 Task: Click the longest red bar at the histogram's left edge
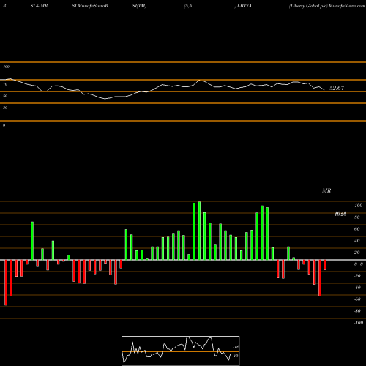[x=6, y=283]
